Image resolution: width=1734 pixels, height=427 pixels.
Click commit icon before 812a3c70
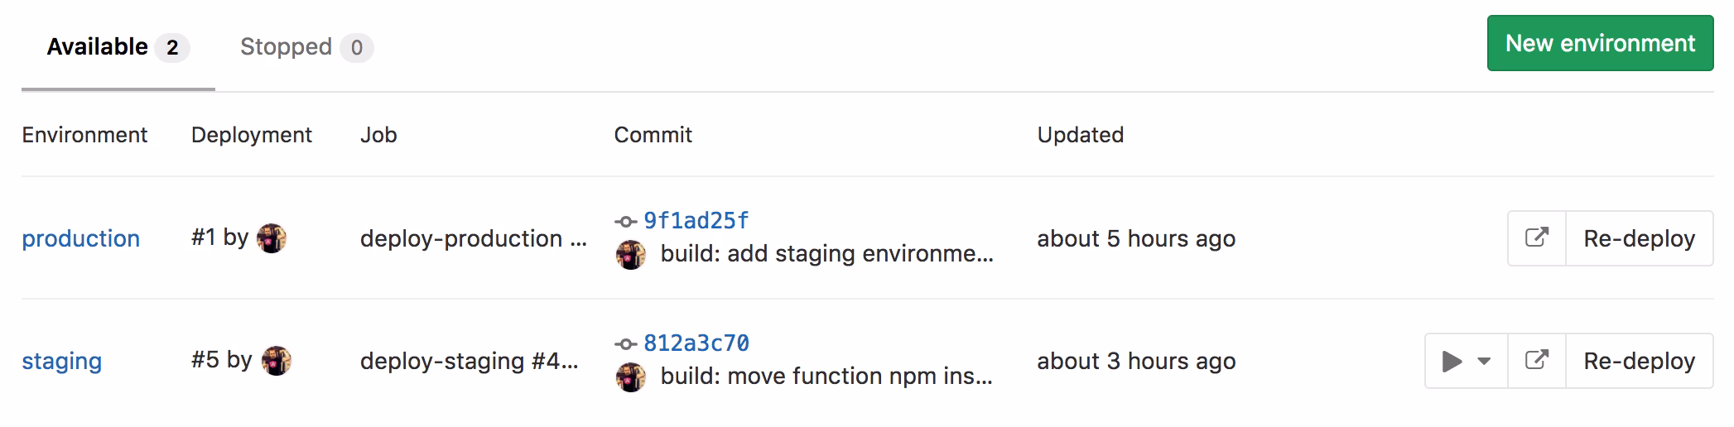click(x=626, y=344)
